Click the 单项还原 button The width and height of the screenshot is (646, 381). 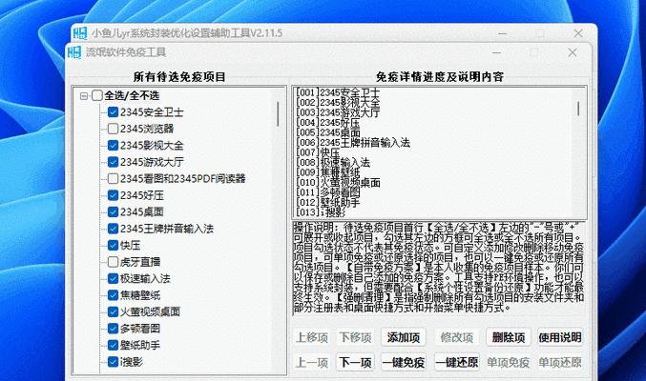tap(560, 363)
